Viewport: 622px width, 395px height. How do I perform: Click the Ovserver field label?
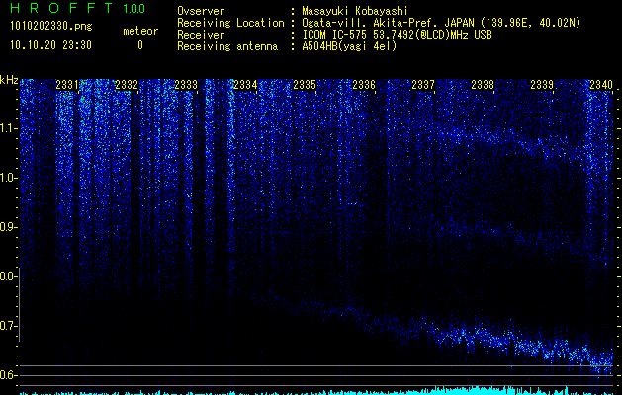tap(201, 11)
